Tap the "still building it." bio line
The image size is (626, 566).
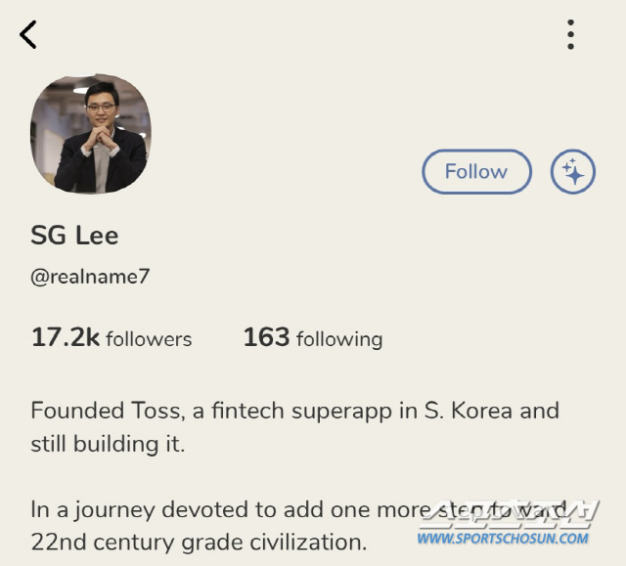108,444
